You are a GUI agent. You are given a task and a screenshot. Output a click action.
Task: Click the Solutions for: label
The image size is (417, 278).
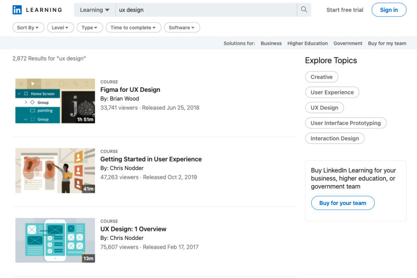click(239, 43)
